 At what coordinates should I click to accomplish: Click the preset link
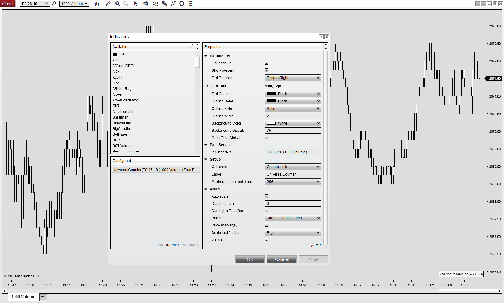pyautogui.click(x=316, y=245)
